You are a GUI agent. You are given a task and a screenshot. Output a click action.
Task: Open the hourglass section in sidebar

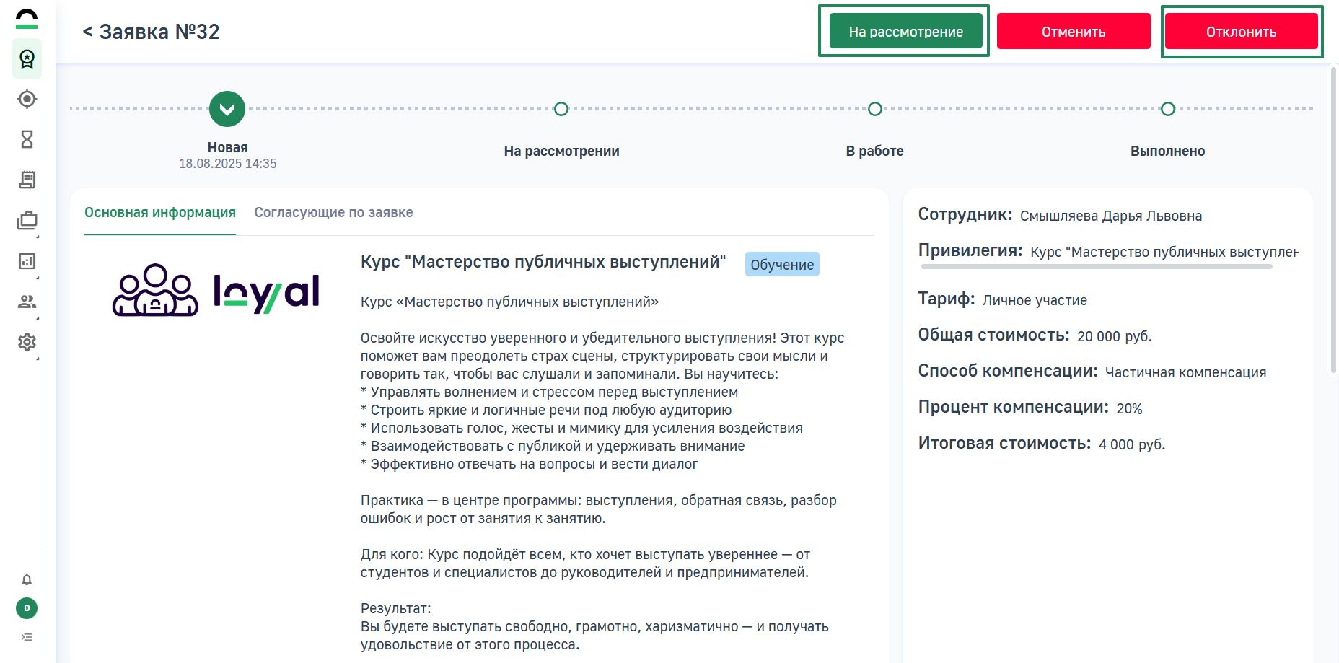click(x=27, y=139)
